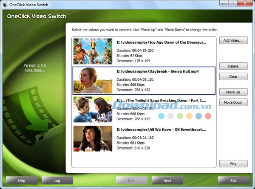The width and height of the screenshot is (255, 189).
Task: Open the Help page
Action: (x=22, y=181)
